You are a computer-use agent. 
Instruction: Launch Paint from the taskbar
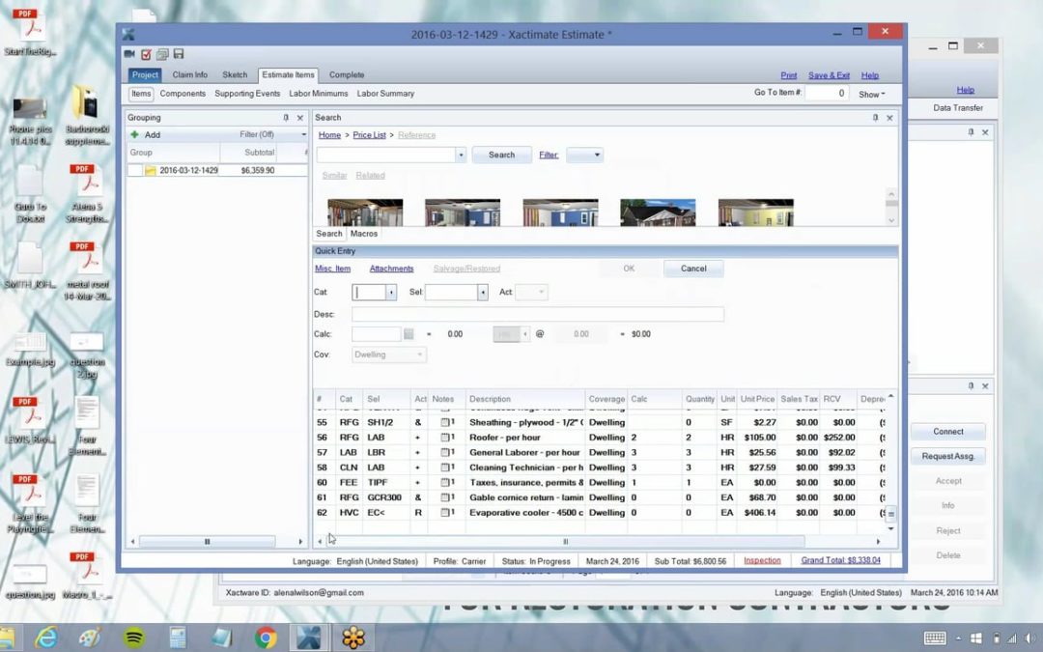(90, 638)
